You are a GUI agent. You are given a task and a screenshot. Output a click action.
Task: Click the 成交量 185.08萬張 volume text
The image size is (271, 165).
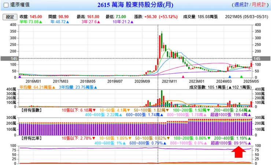200,17
